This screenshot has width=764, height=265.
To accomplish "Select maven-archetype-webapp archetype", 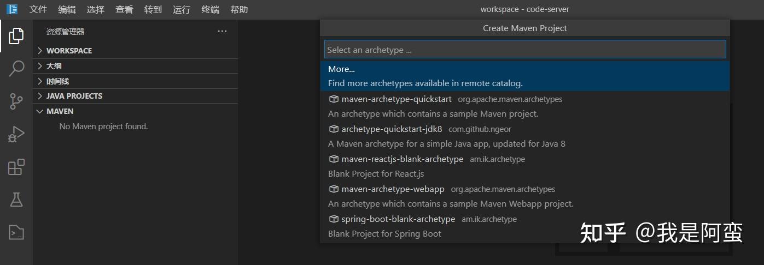I will coord(525,196).
